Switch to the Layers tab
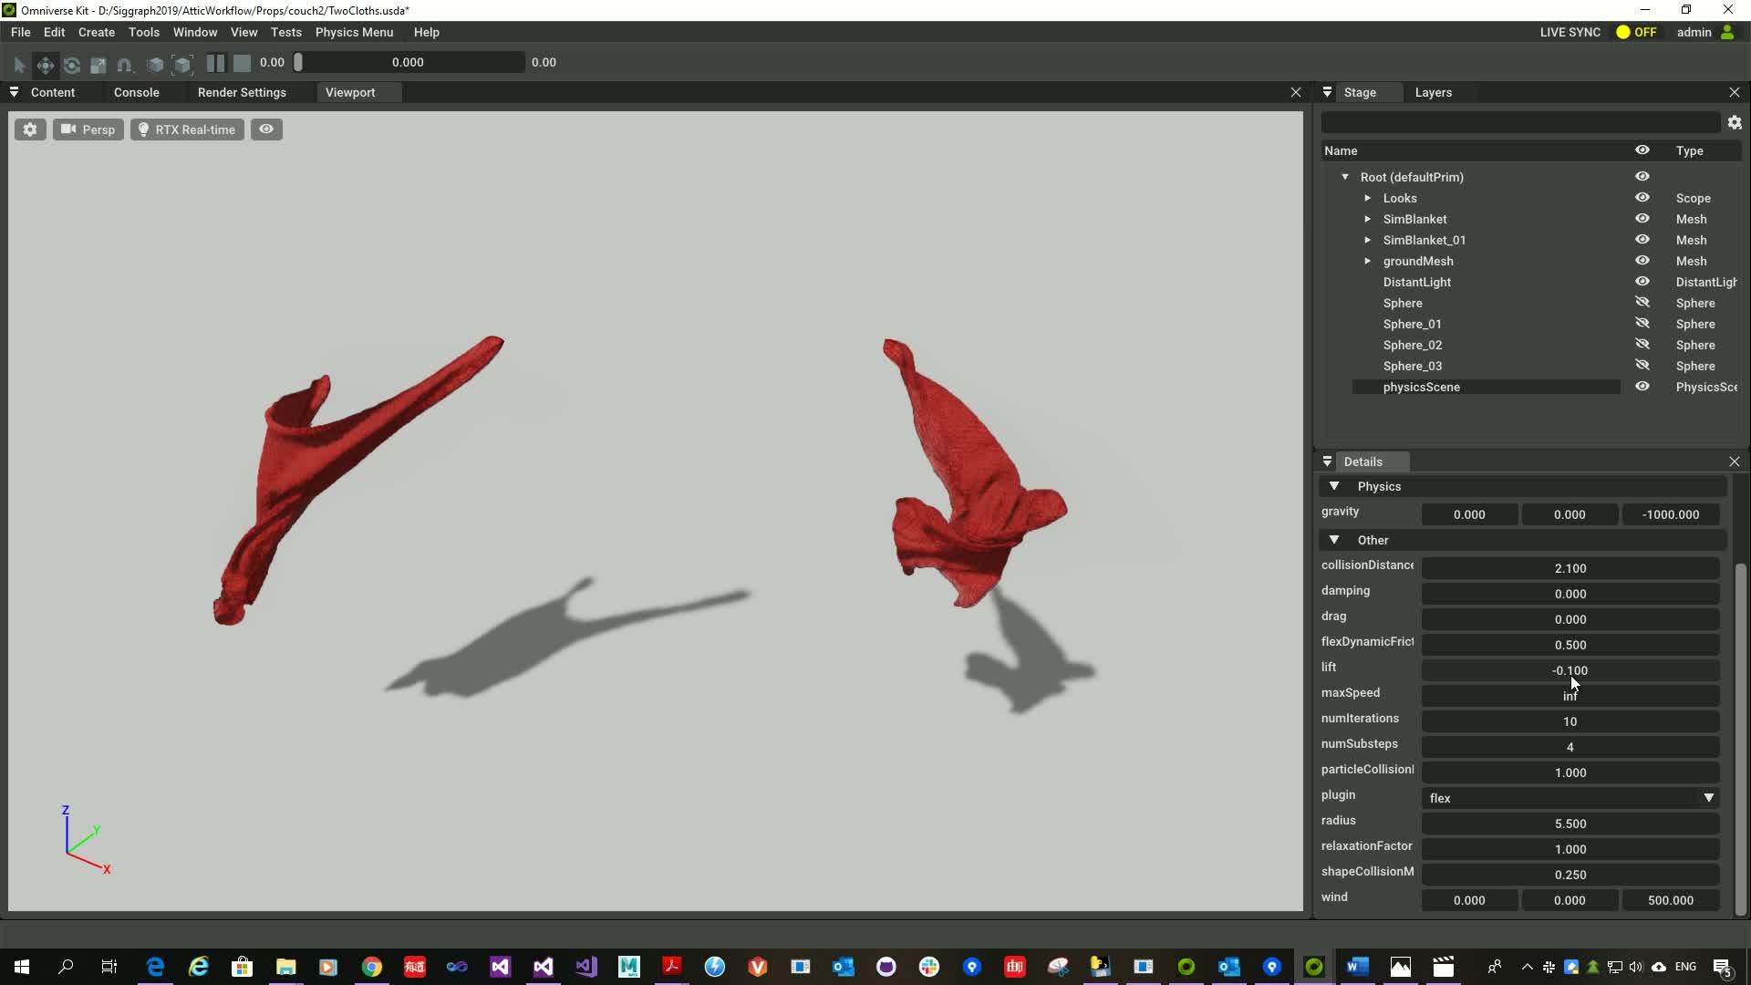The image size is (1751, 985). coord(1432,92)
